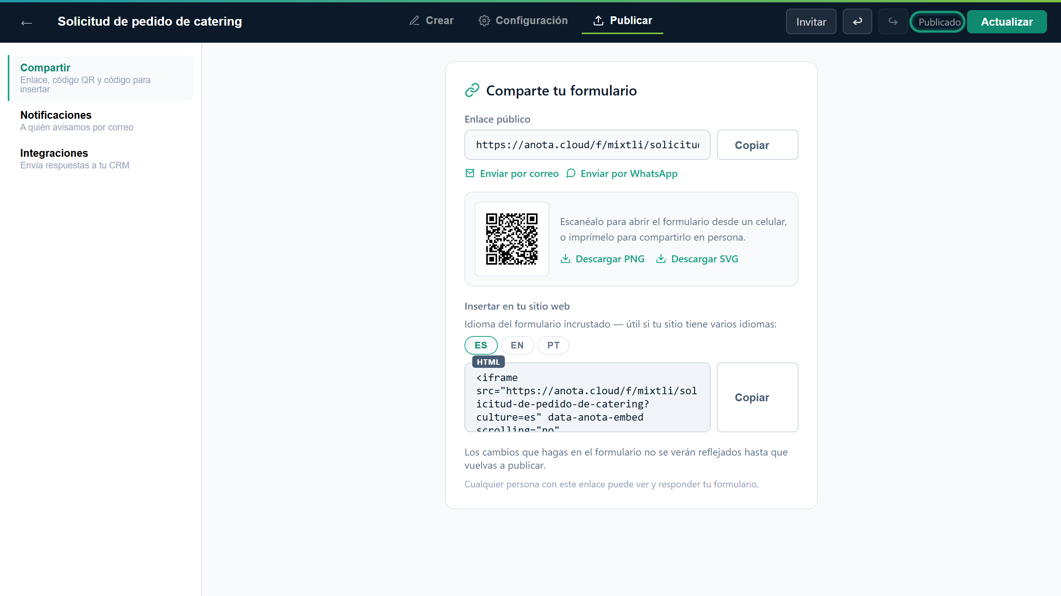Select the PT language pill
The height and width of the screenshot is (596, 1061).
pos(553,345)
